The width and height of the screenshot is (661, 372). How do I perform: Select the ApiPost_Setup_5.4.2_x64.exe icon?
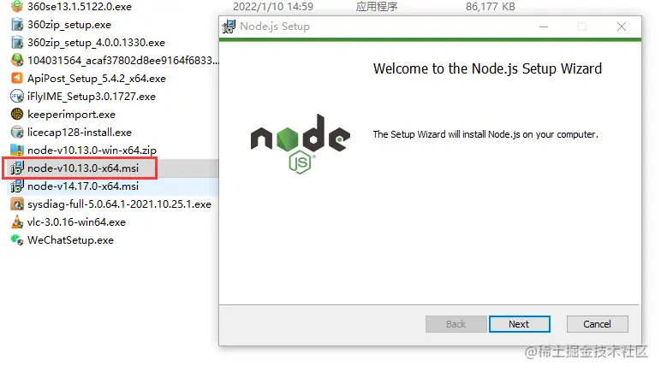[x=17, y=79]
